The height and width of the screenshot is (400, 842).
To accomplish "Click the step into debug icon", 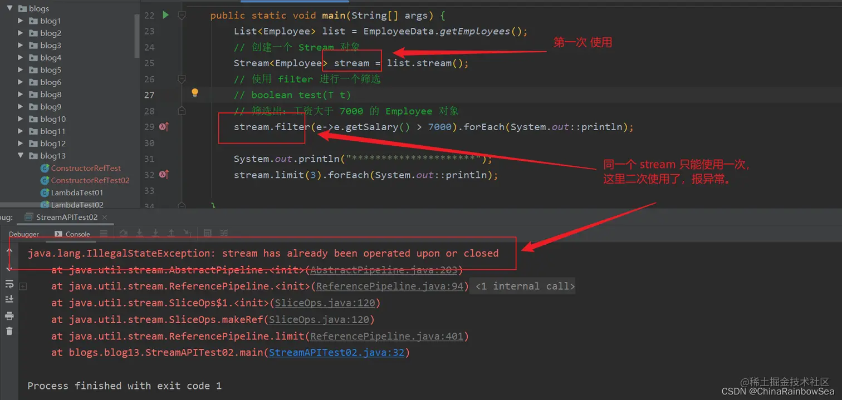I will (155, 234).
